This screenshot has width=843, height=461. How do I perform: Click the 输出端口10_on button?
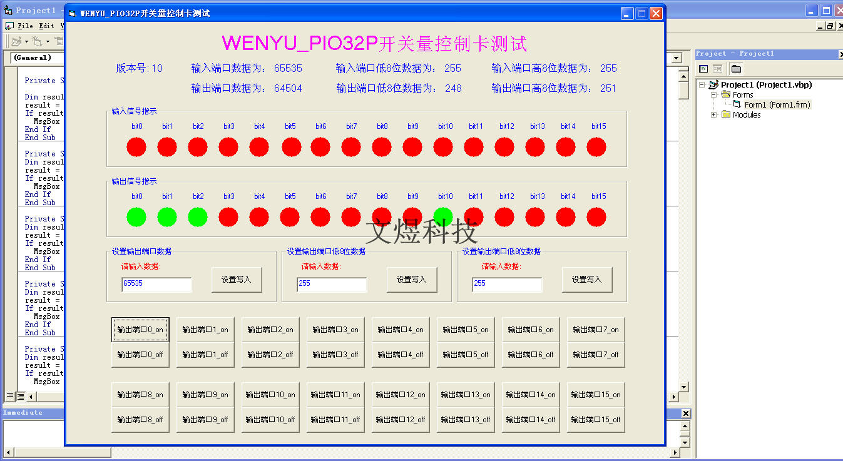[270, 395]
